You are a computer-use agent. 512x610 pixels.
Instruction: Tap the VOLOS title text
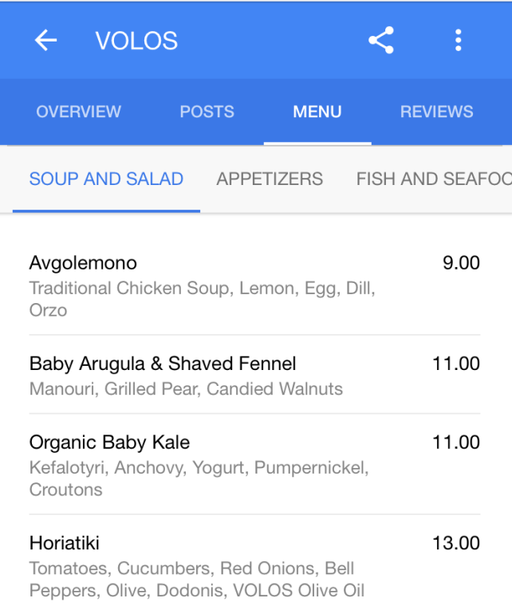pos(136,41)
